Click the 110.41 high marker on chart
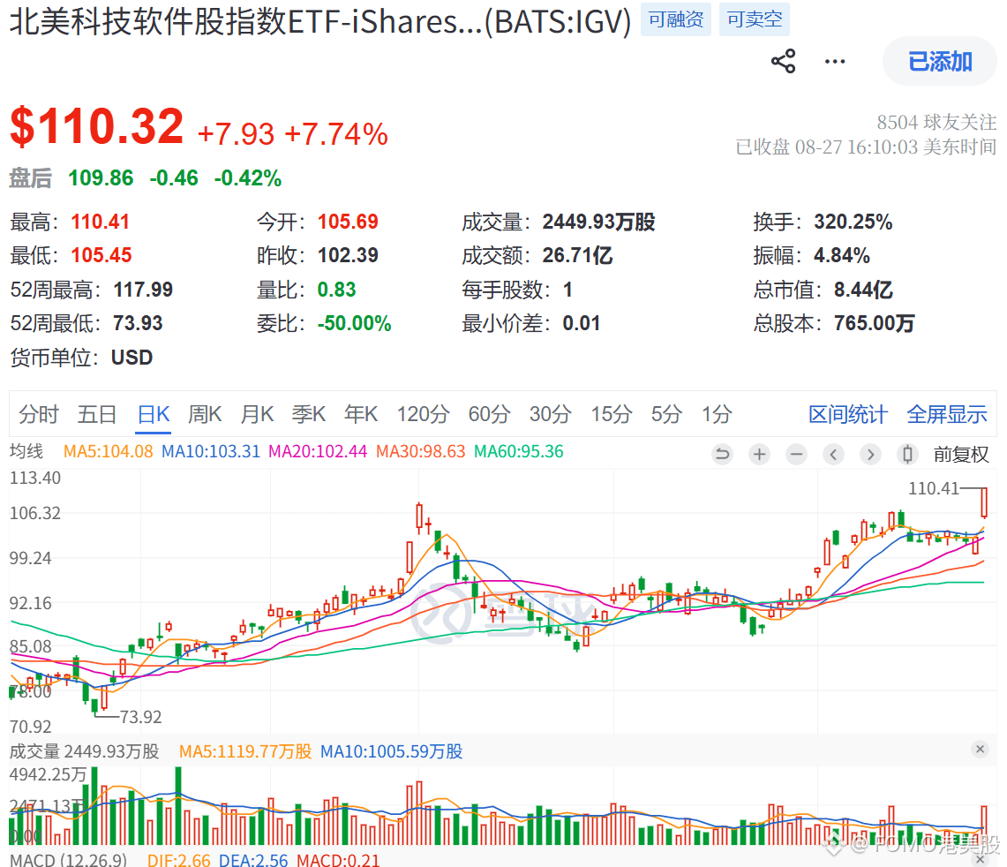The image size is (1007, 867). coord(933,488)
